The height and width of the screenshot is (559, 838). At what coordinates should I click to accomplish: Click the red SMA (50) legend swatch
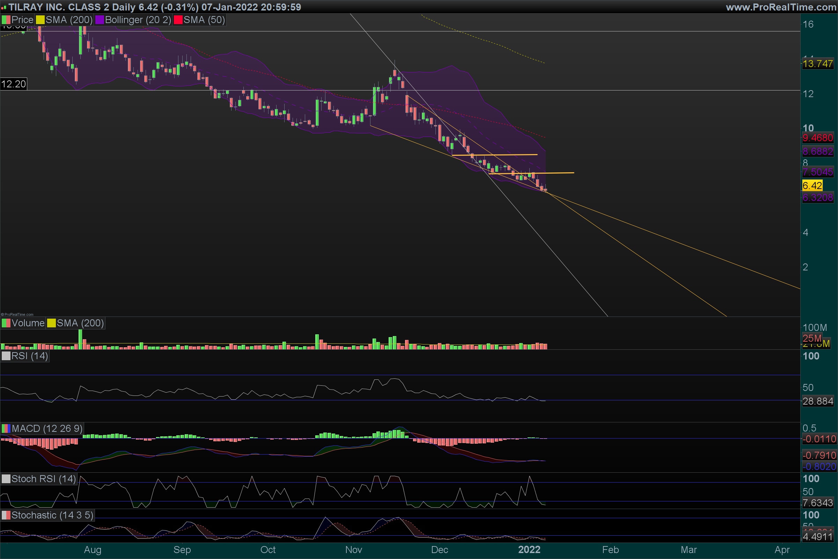tap(178, 20)
